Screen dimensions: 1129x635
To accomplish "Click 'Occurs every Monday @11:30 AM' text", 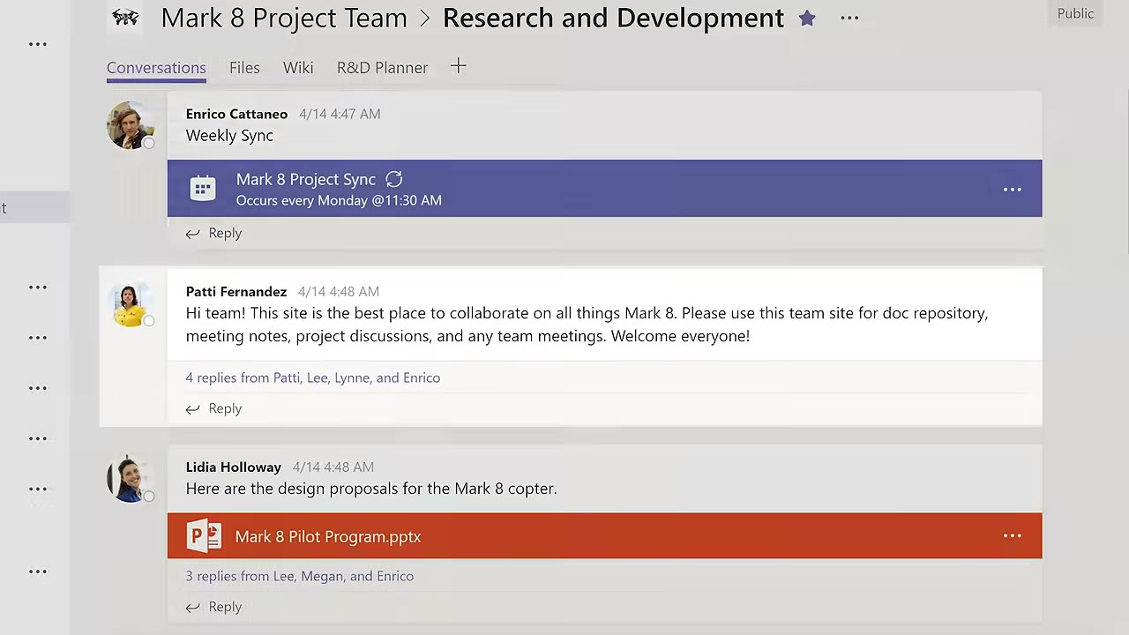I will [x=339, y=200].
